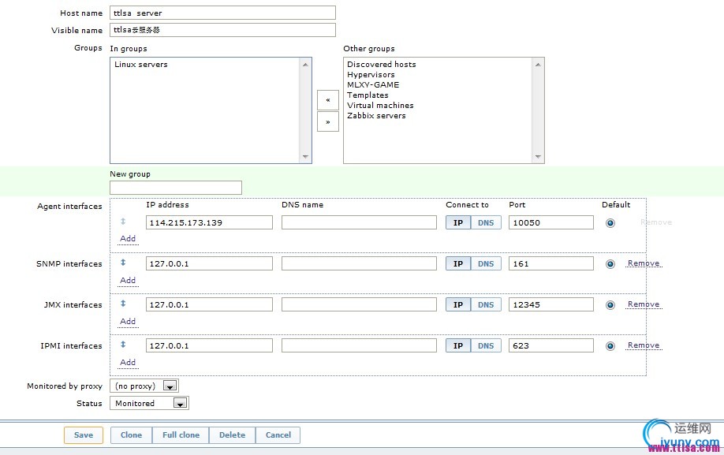Focus the New group input field
The height and width of the screenshot is (455, 724).
point(176,188)
